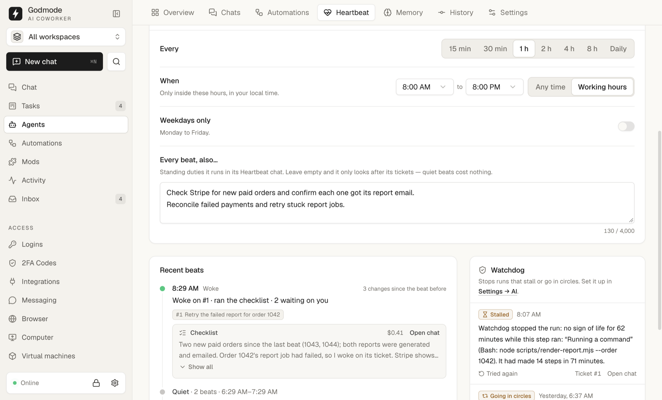
Task: Click ticket tag Retry the failed report
Action: click(x=228, y=315)
